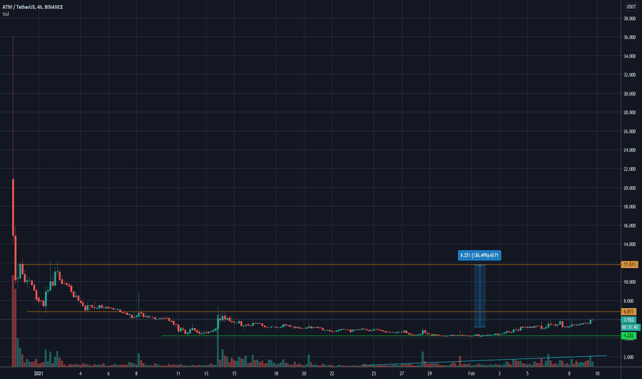
Task: Click the 2021 date label
Action: click(39, 373)
